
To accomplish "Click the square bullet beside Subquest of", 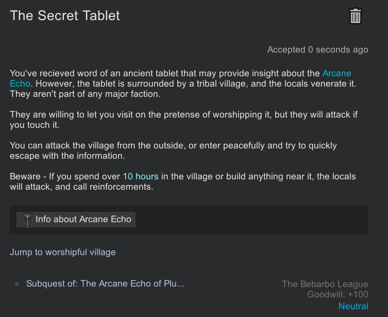I will pos(16,284).
